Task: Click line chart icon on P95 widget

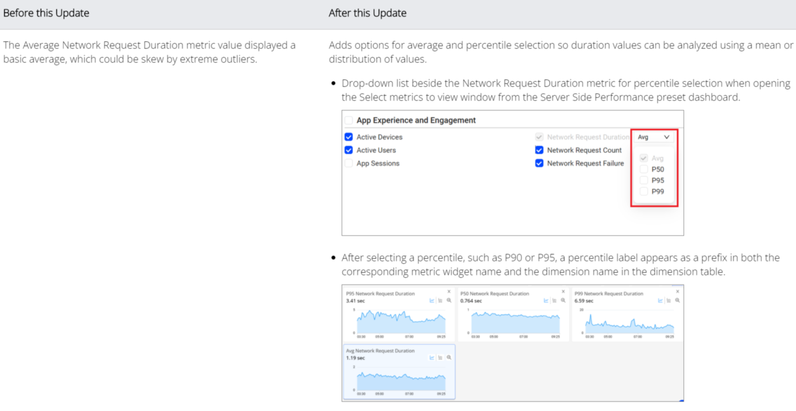Action: click(x=432, y=300)
